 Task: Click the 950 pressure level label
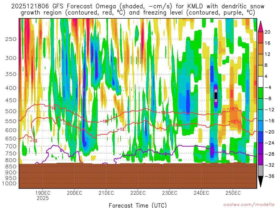coord(11,178)
